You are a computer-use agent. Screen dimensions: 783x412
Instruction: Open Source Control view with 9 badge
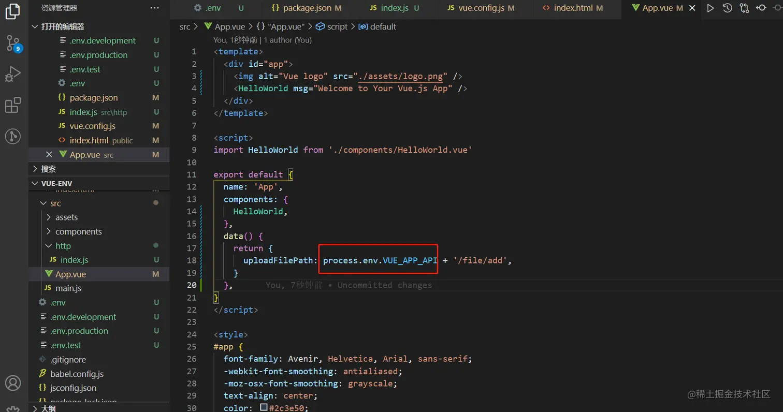click(x=12, y=43)
